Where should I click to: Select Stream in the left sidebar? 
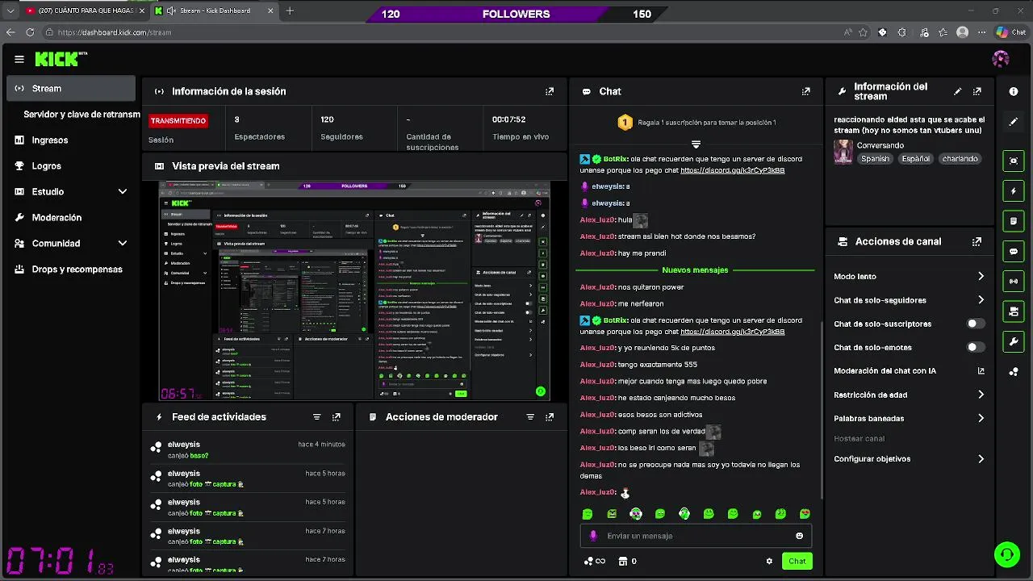pyautogui.click(x=71, y=89)
